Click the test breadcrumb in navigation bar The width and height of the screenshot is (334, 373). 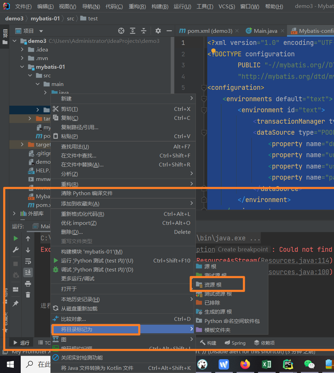89,19
